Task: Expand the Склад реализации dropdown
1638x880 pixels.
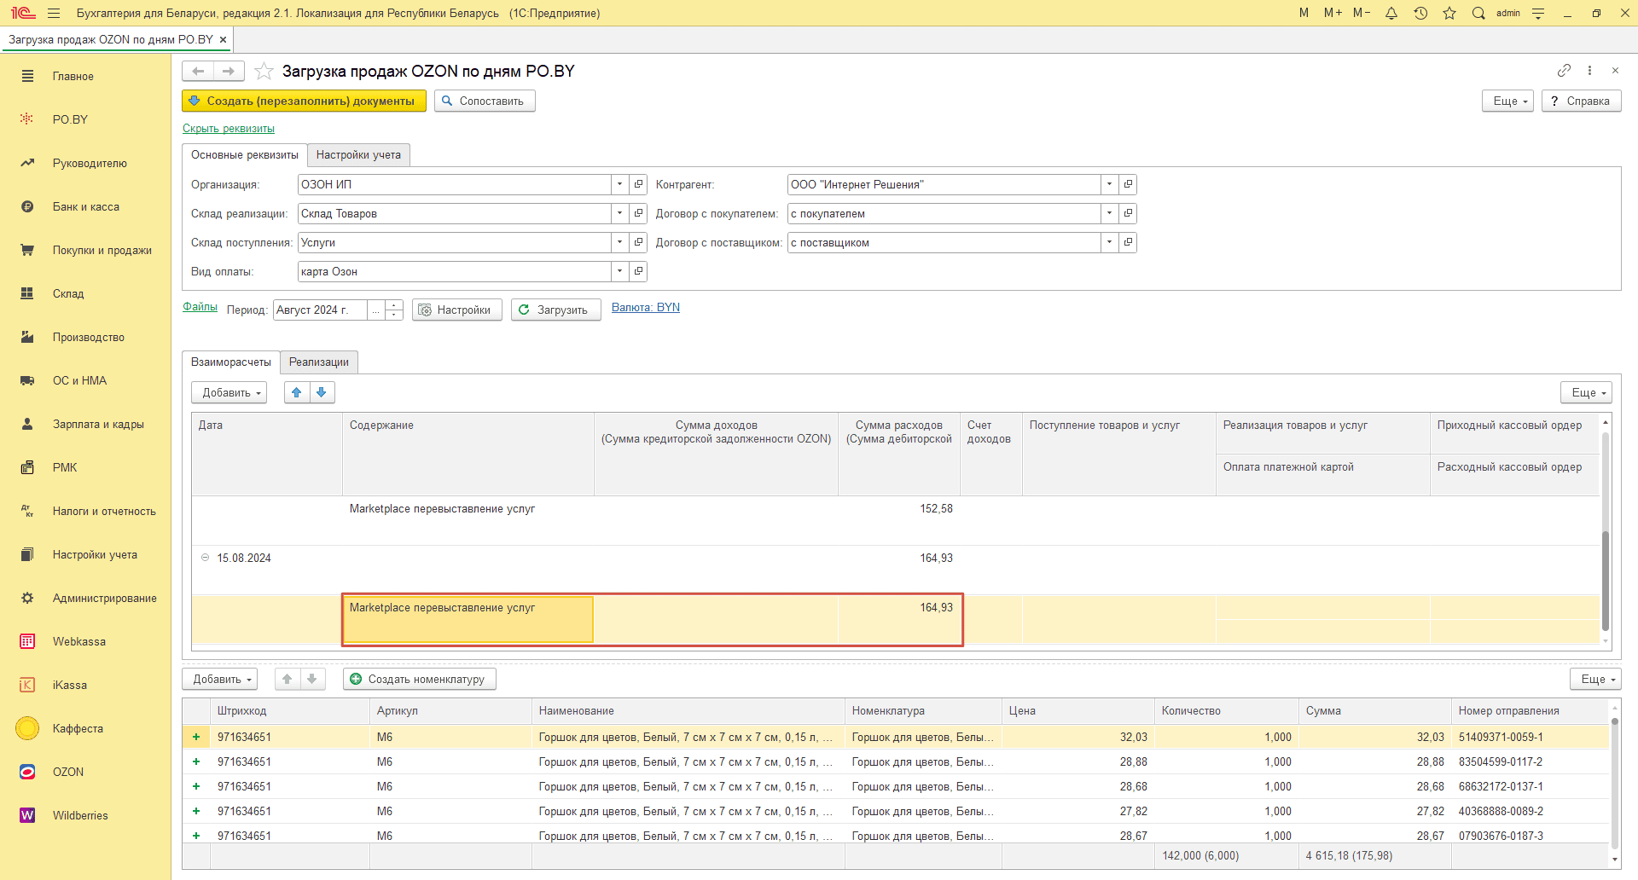Action: (620, 213)
